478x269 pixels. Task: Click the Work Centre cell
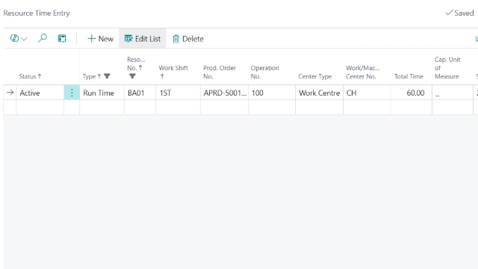pyautogui.click(x=319, y=93)
